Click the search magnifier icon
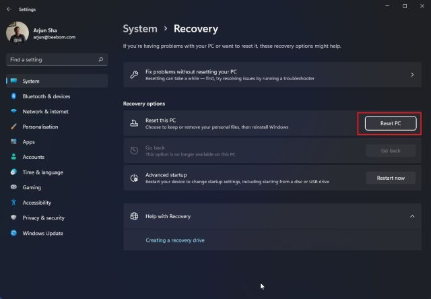Viewport: 431px width, 299px height. [101, 59]
